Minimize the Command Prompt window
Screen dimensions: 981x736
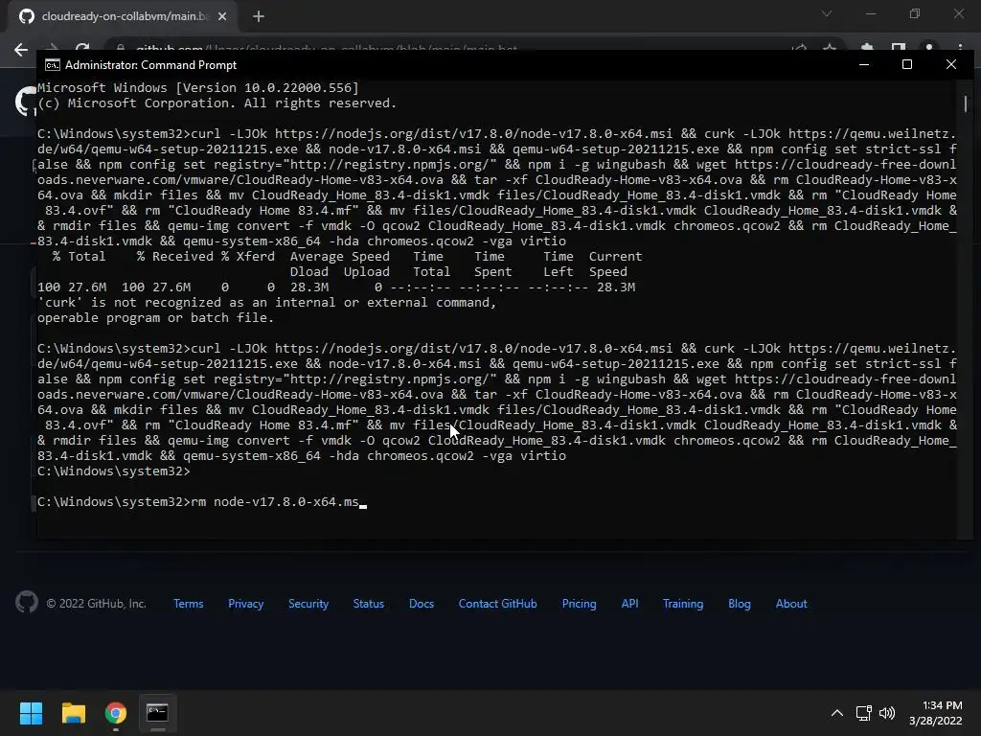coord(864,64)
